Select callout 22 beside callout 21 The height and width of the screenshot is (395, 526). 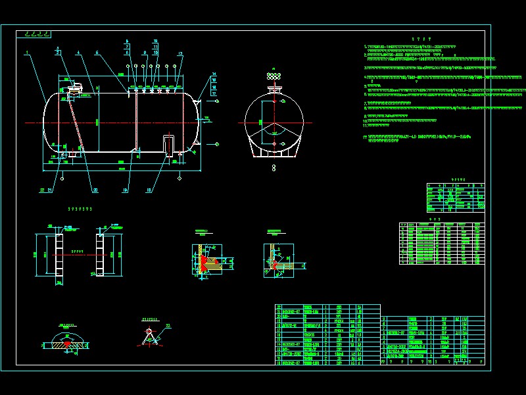pyautogui.click(x=42, y=190)
